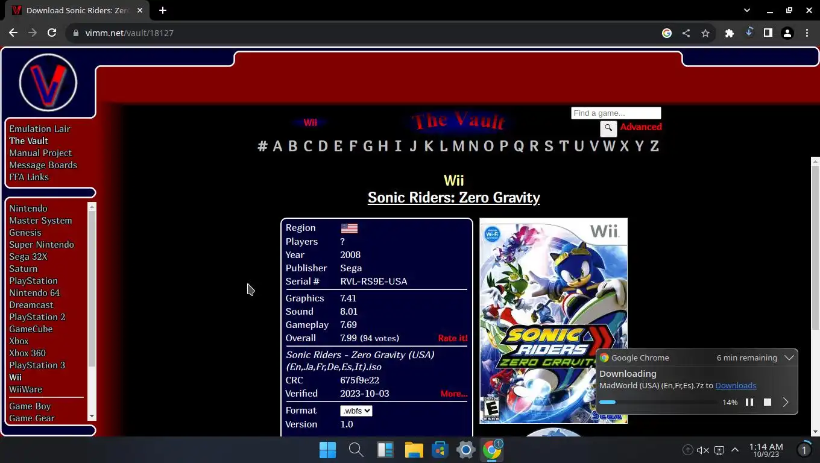Viewport: 820px width, 463px height.
Task: Open the Downloads folder link
Action: point(736,385)
